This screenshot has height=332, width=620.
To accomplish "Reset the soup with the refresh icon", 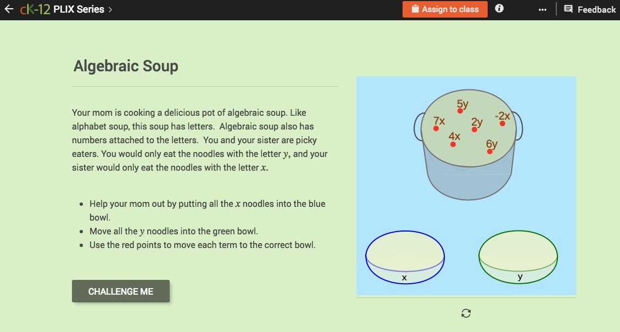I will point(466,313).
